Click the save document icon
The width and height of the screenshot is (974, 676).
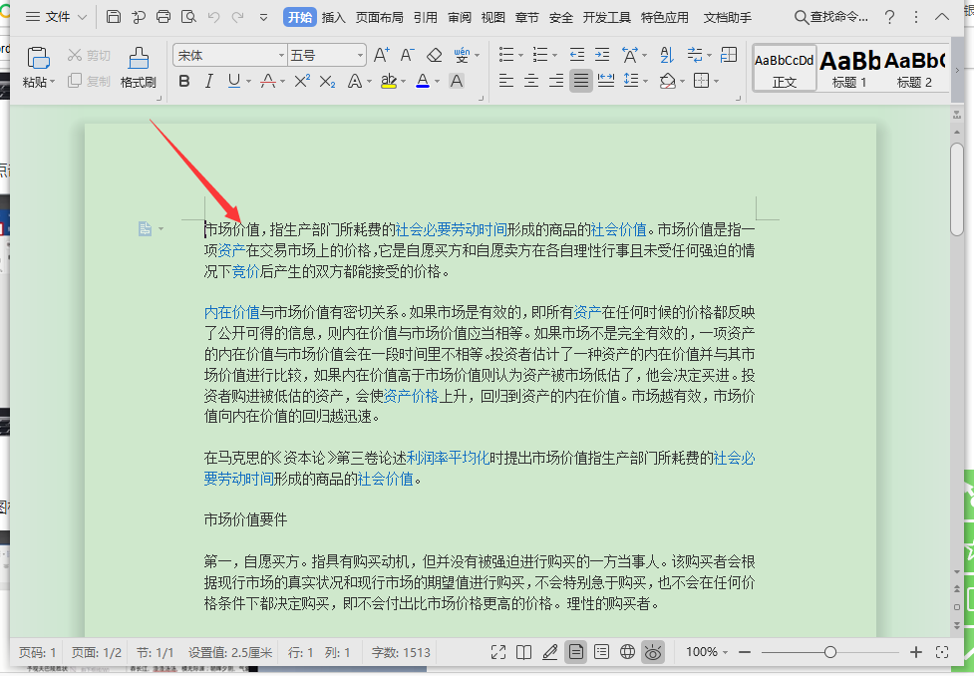click(x=114, y=17)
